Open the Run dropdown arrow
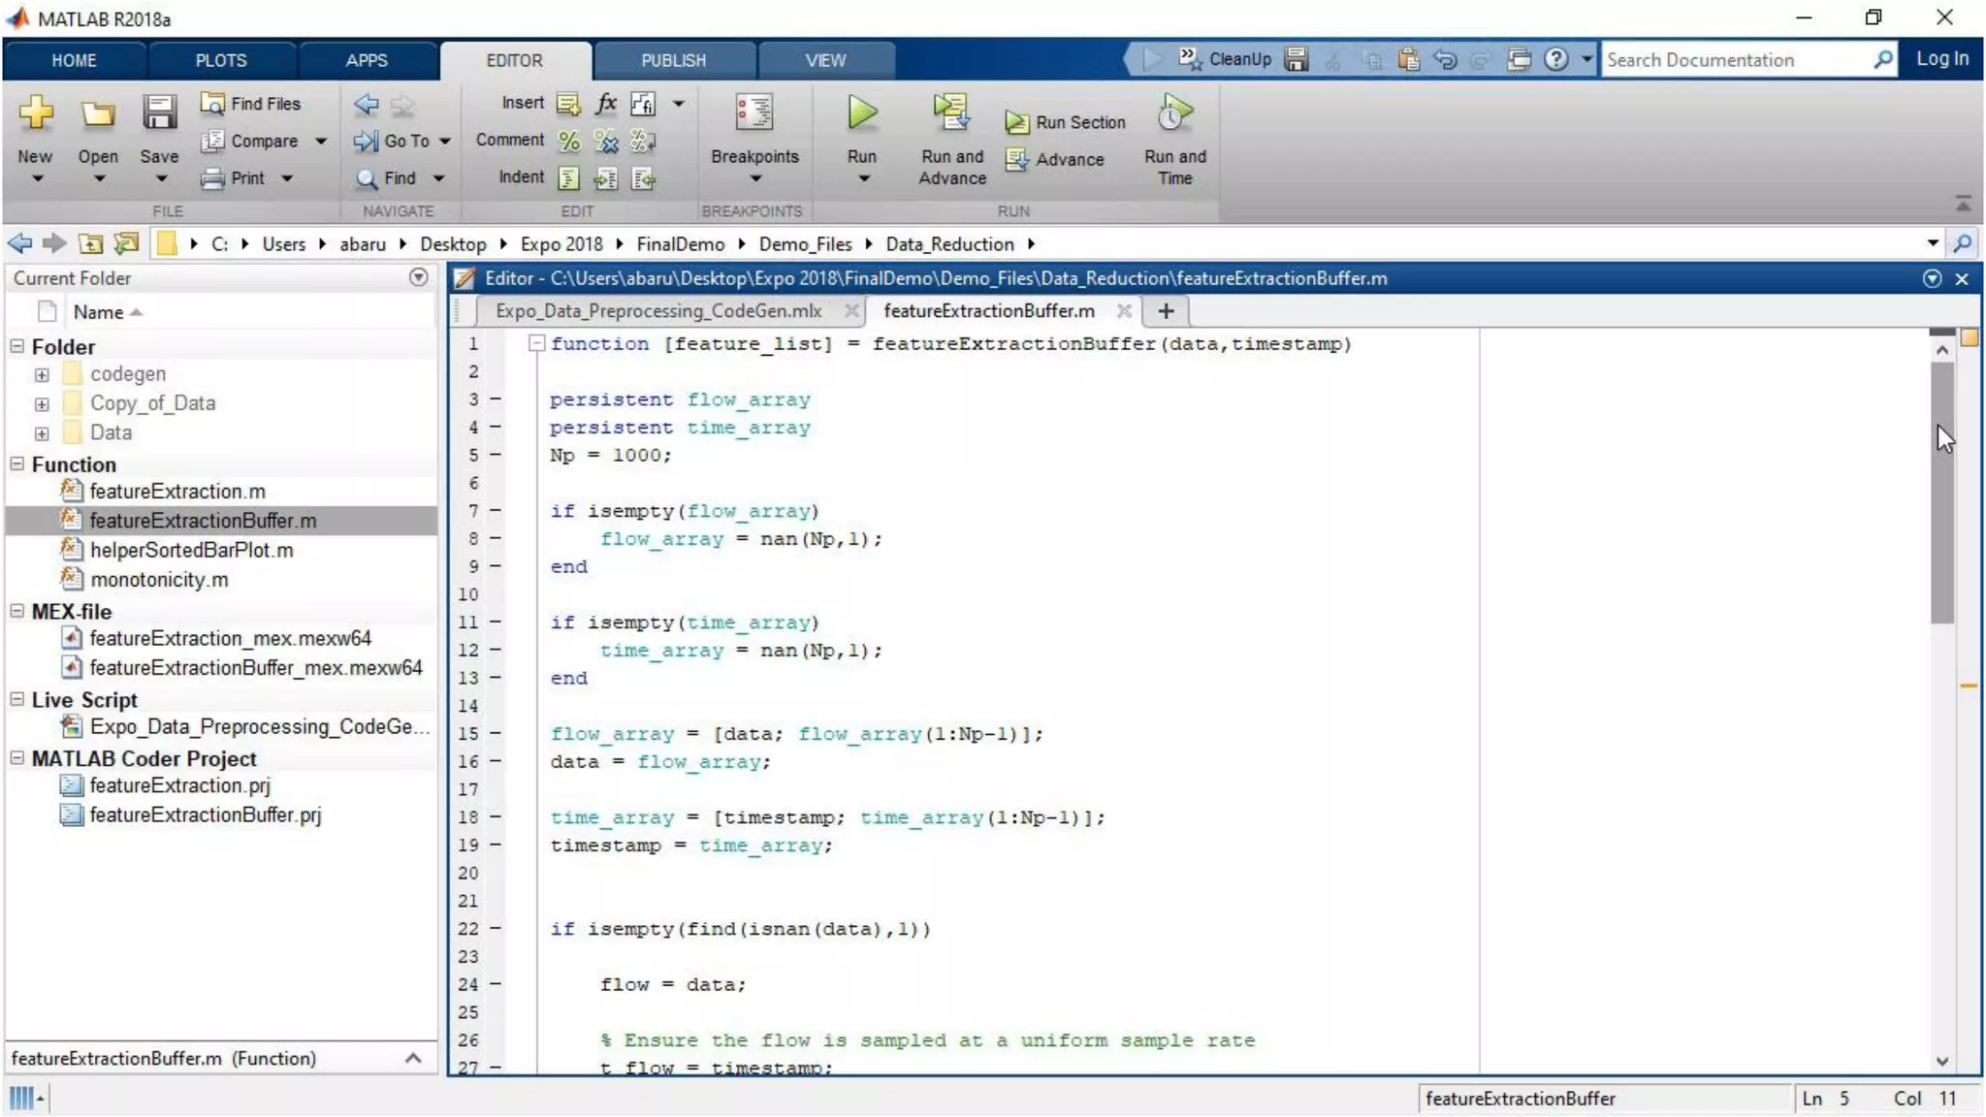The height and width of the screenshot is (1117, 1986). [862, 178]
